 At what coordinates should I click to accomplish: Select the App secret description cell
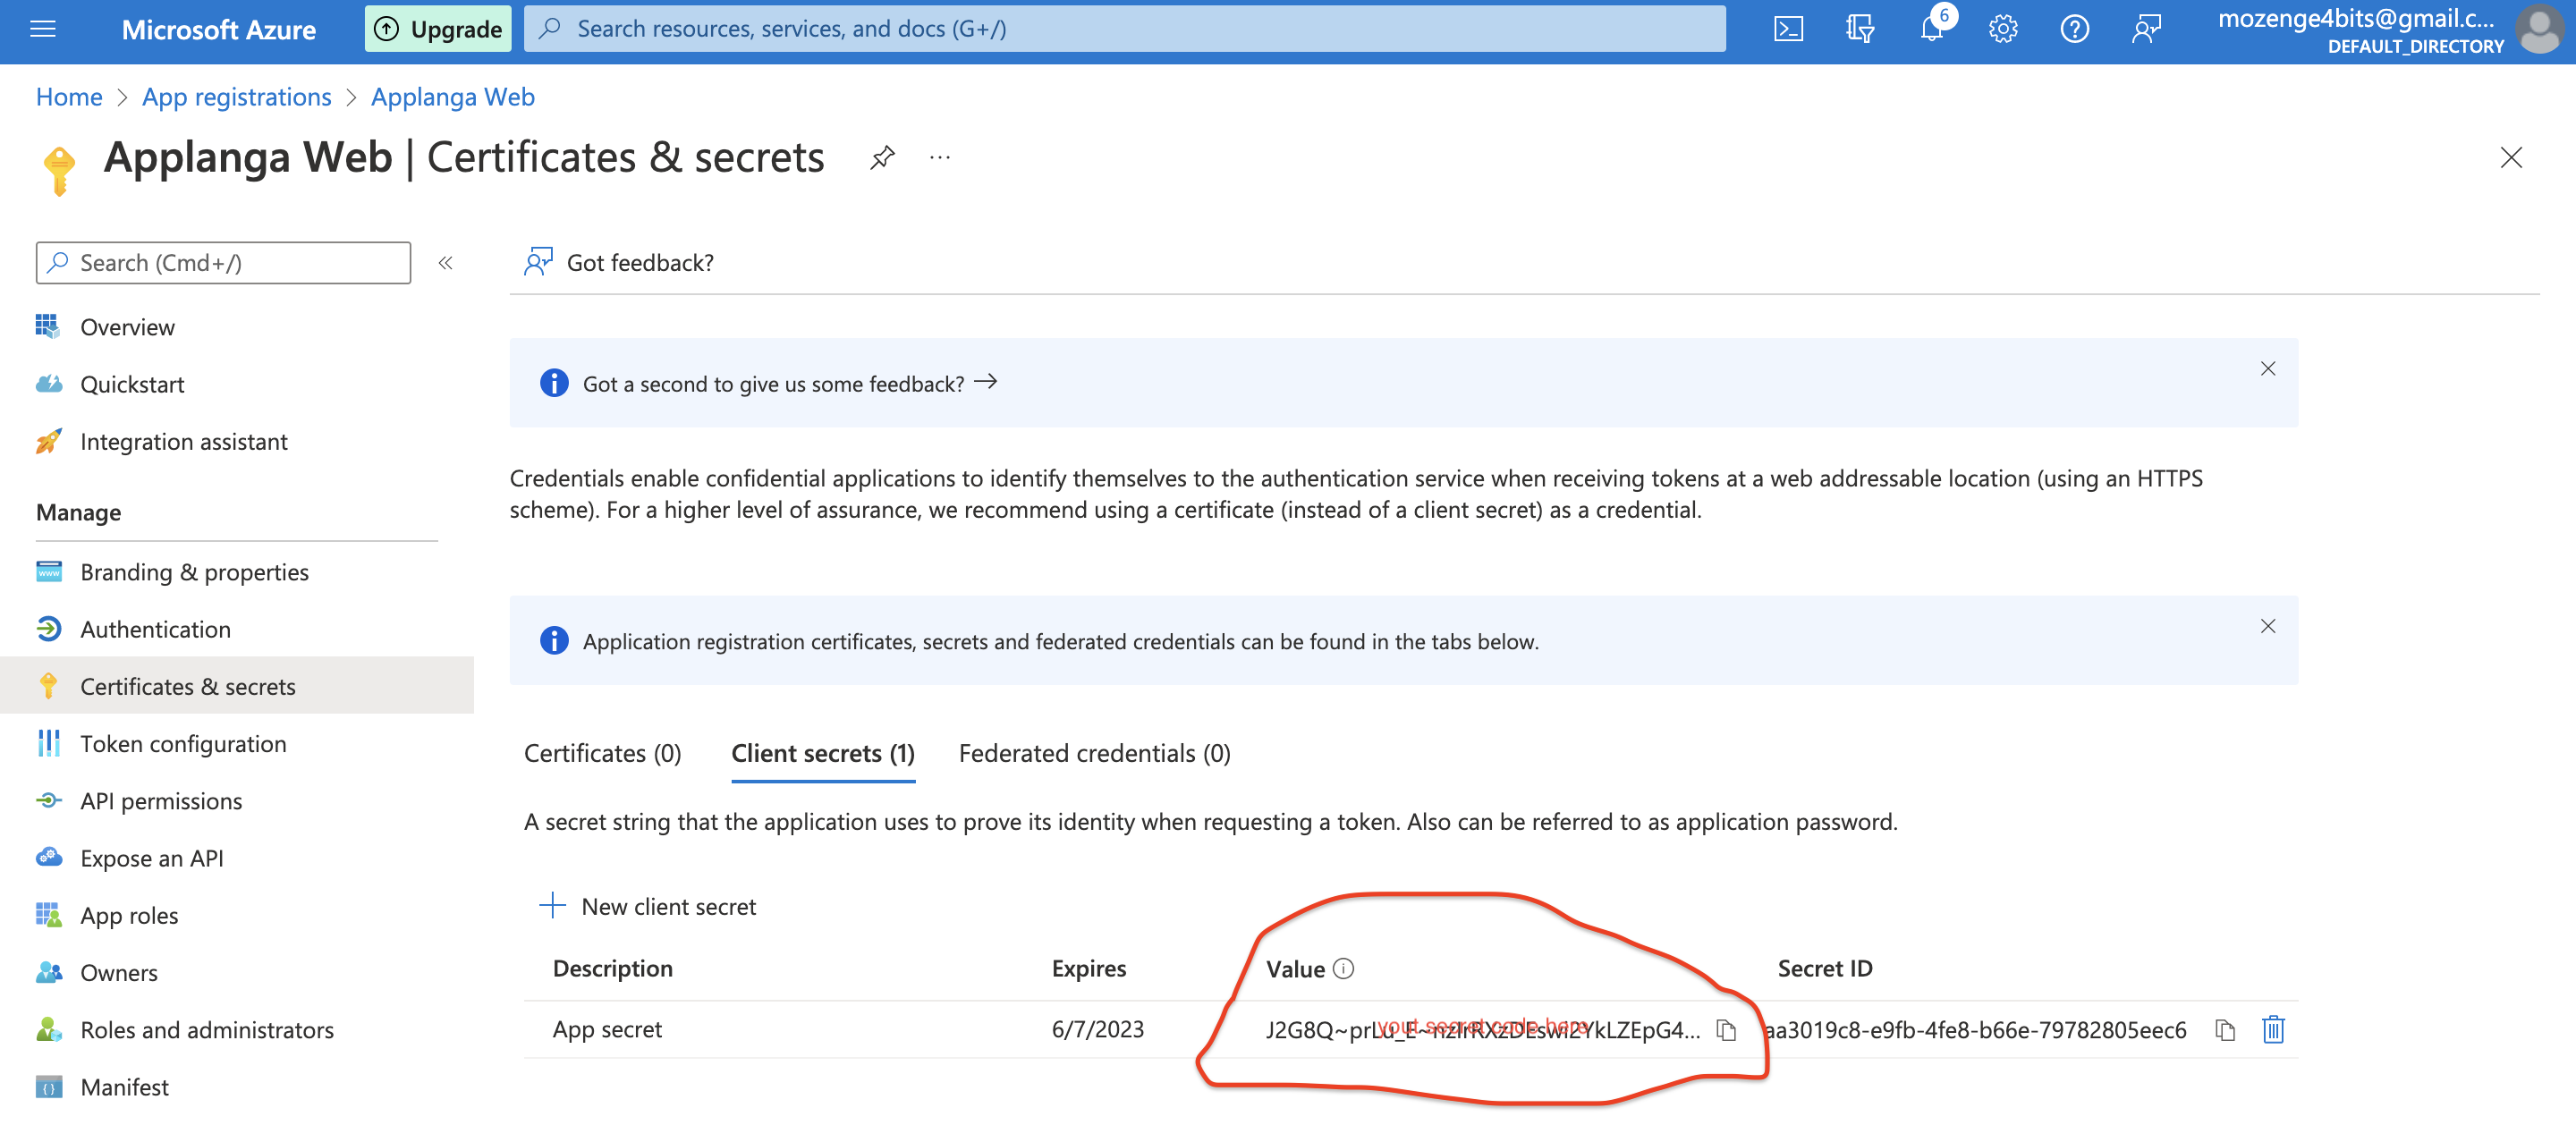pos(607,1029)
